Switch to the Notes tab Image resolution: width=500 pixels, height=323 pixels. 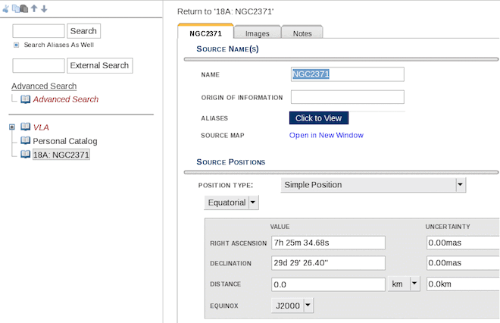302,33
